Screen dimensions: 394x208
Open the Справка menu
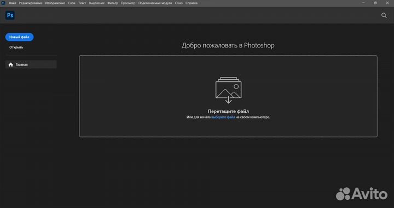pos(191,3)
